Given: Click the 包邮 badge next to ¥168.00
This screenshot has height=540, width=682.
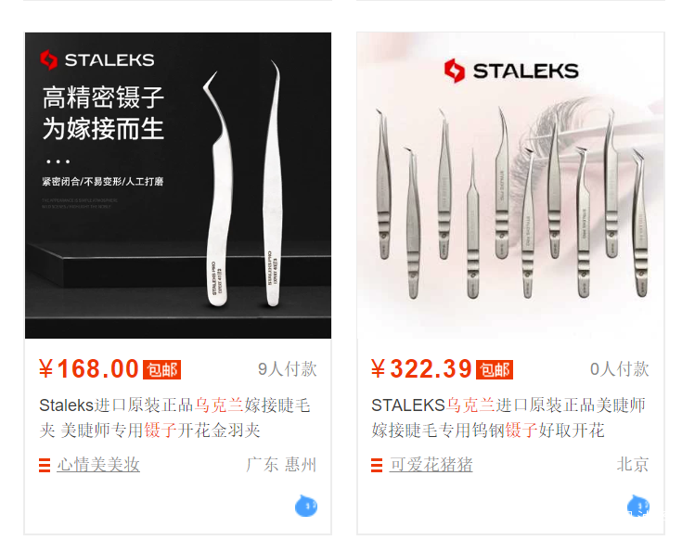Looking at the screenshot, I should (161, 370).
